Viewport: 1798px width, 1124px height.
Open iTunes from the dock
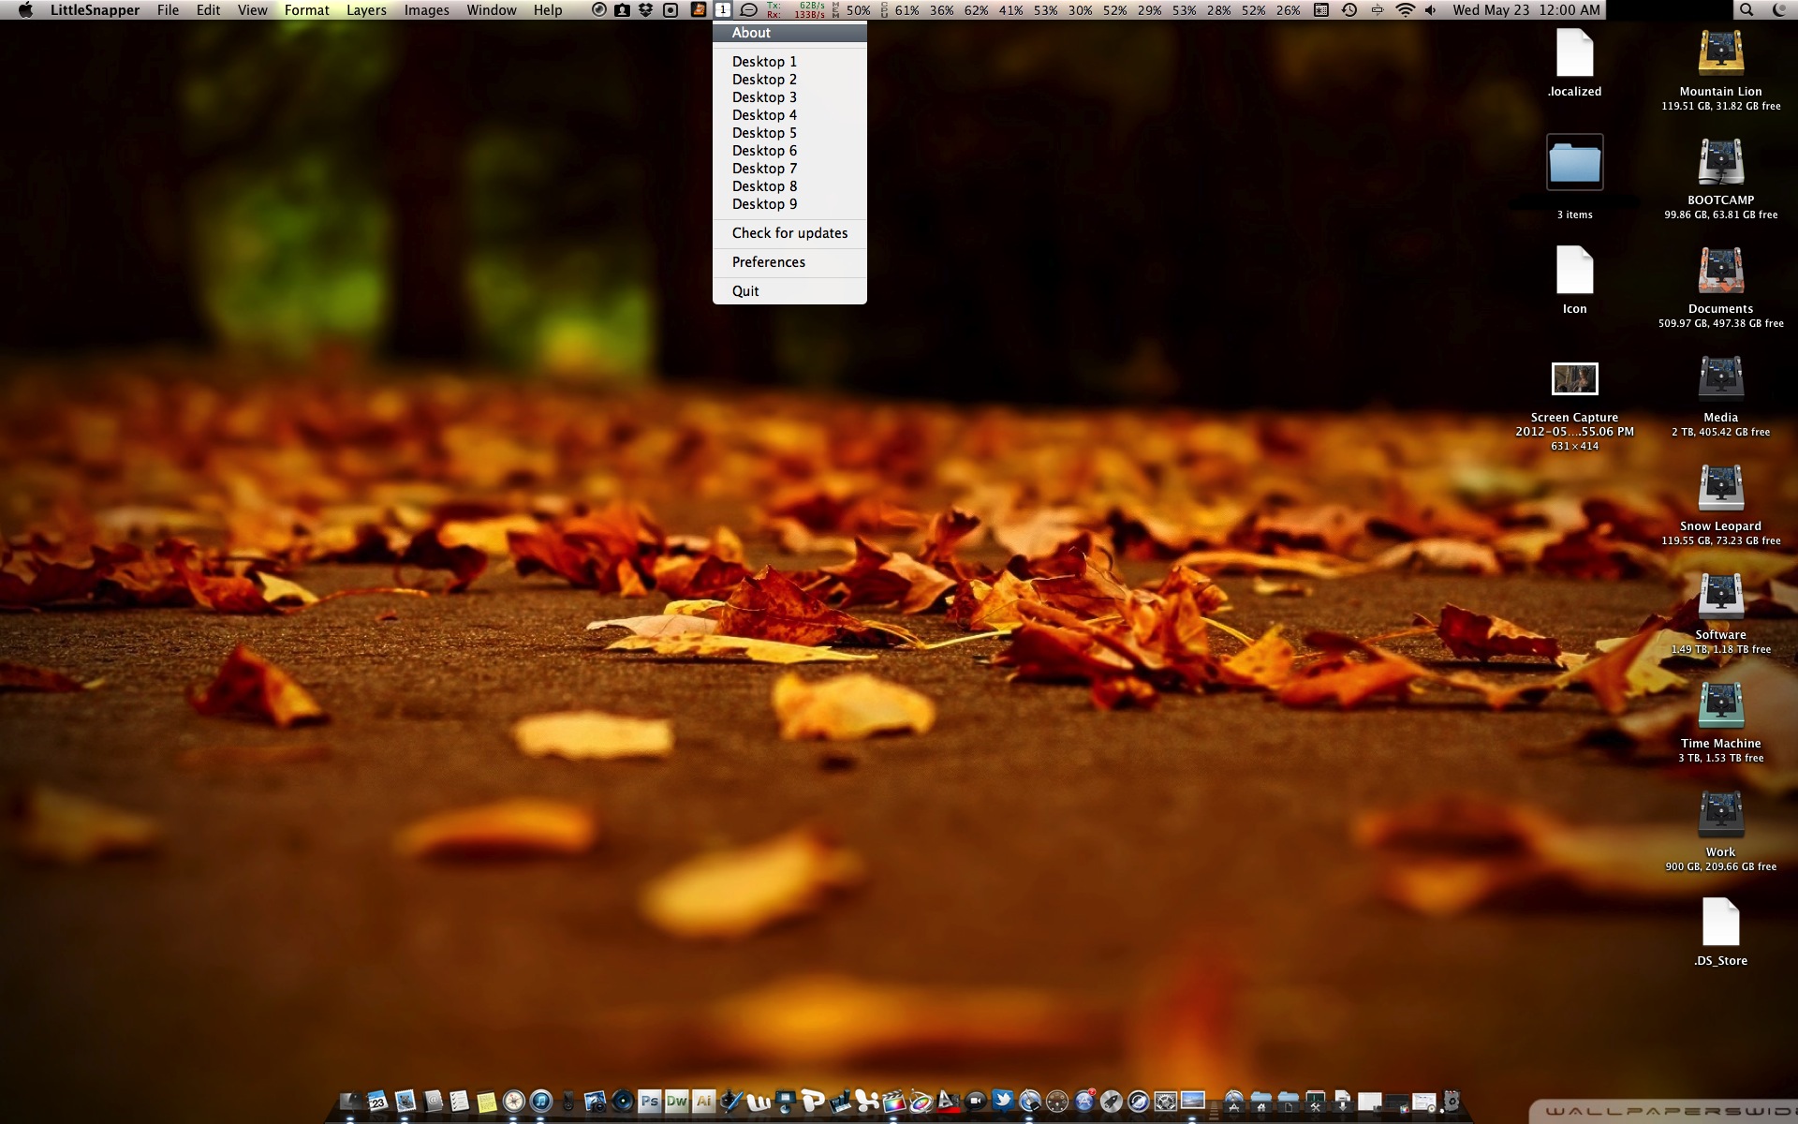click(x=541, y=1102)
